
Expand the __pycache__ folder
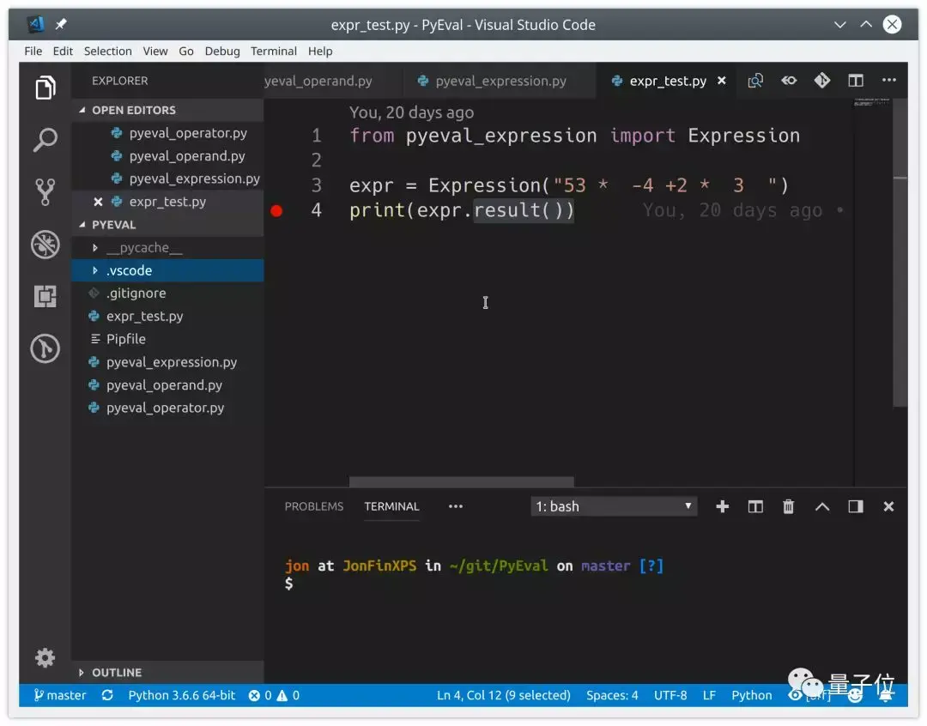[x=144, y=247]
